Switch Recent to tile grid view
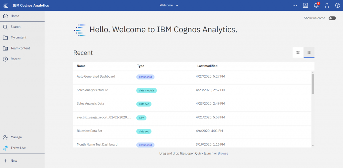Viewport: 343px width, 168px height. tap(298, 52)
